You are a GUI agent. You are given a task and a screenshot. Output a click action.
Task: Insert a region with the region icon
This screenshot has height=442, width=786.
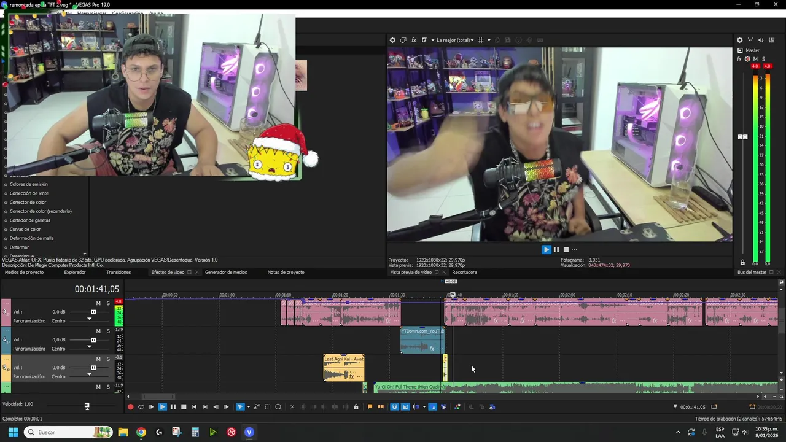(380, 406)
